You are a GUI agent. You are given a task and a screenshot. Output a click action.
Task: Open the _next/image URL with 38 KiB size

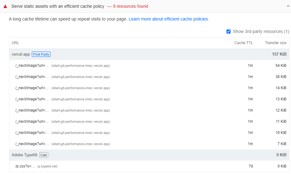(x=32, y=77)
